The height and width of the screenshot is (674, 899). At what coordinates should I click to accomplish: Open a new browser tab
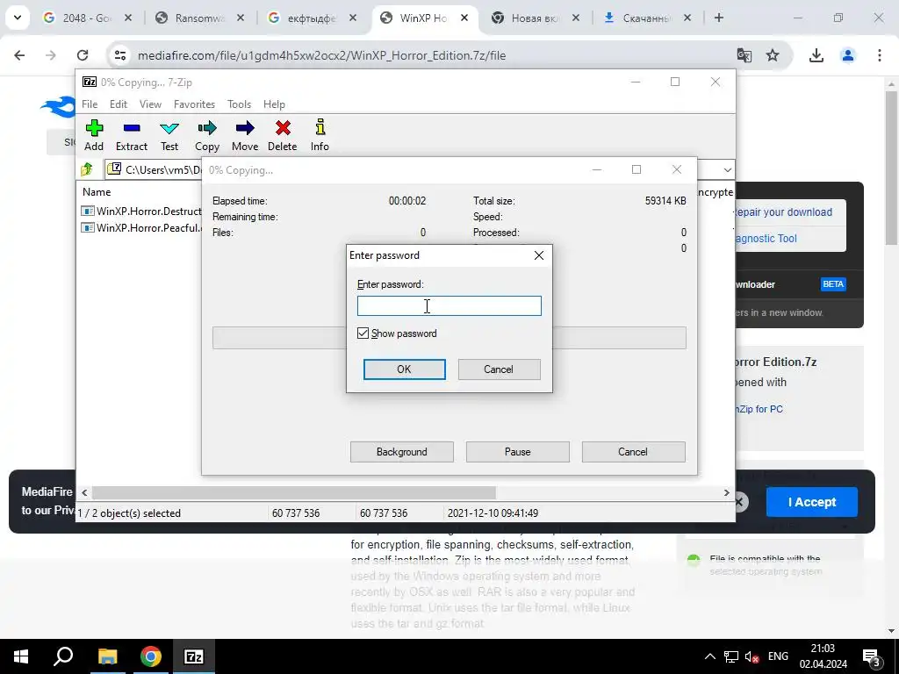click(x=718, y=18)
